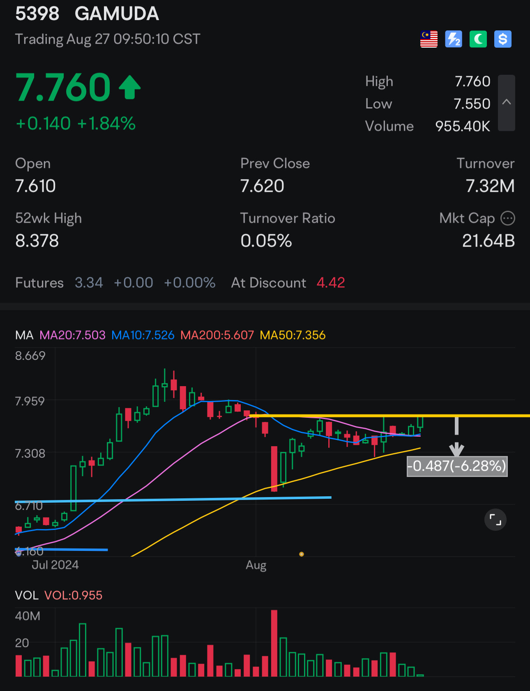
Task: Tap the Jul 2024 date label on chart axis
Action: [x=55, y=565]
